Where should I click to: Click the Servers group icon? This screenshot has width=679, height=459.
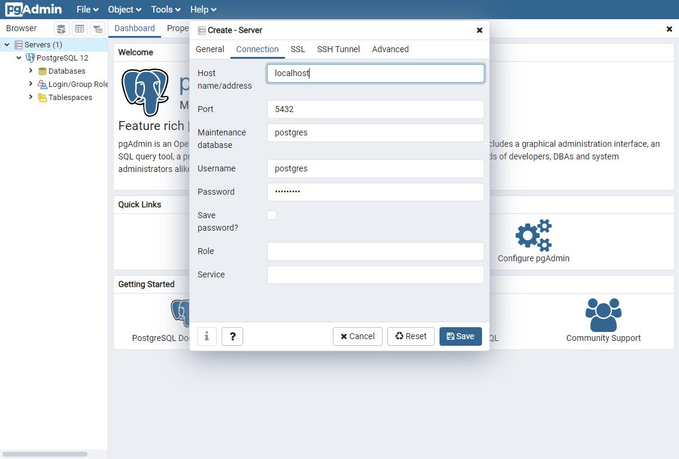click(18, 45)
